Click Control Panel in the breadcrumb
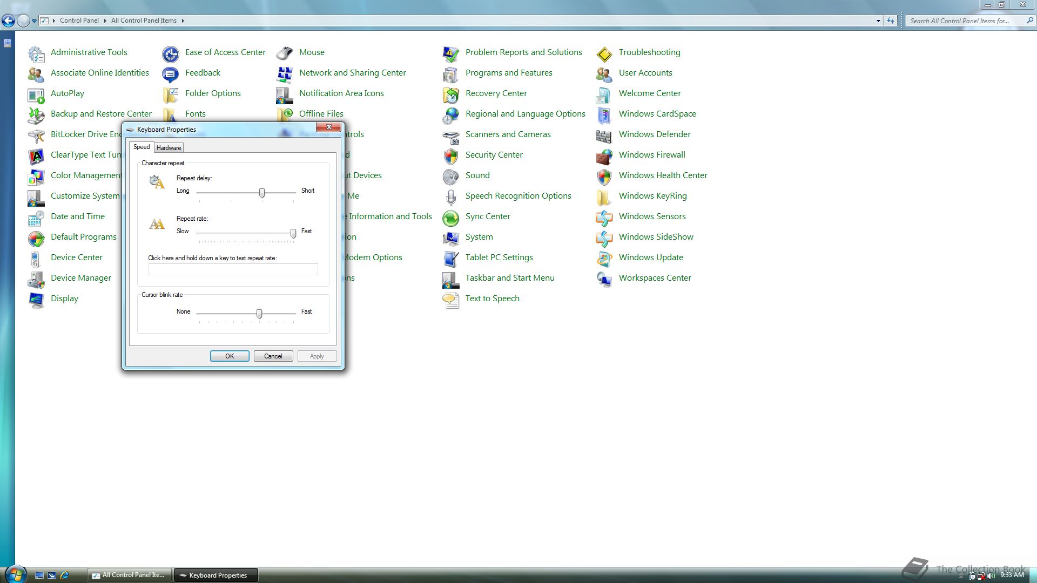This screenshot has width=1037, height=583. pyautogui.click(x=79, y=21)
